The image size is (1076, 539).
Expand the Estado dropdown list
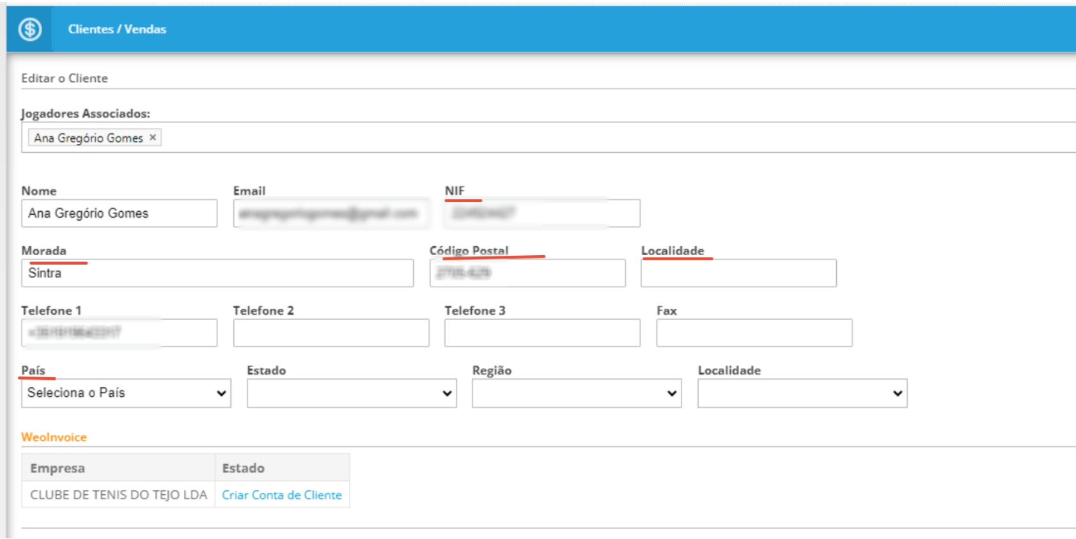point(351,393)
